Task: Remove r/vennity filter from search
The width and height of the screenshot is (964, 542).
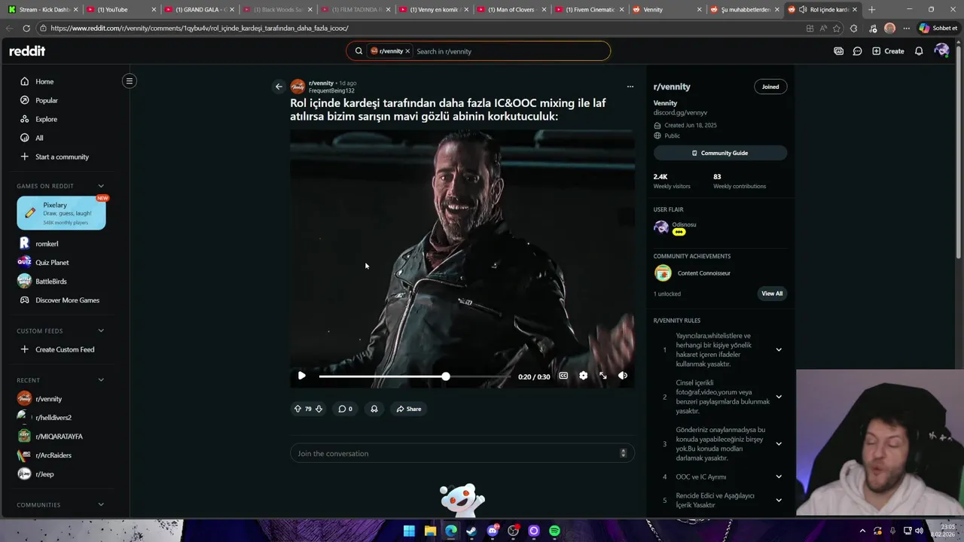Action: pyautogui.click(x=407, y=51)
